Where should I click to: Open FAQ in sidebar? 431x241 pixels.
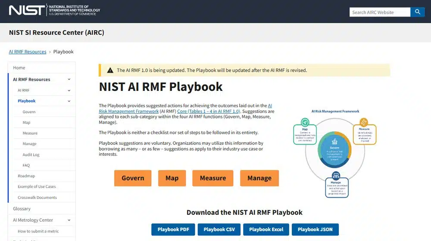[x=26, y=165]
